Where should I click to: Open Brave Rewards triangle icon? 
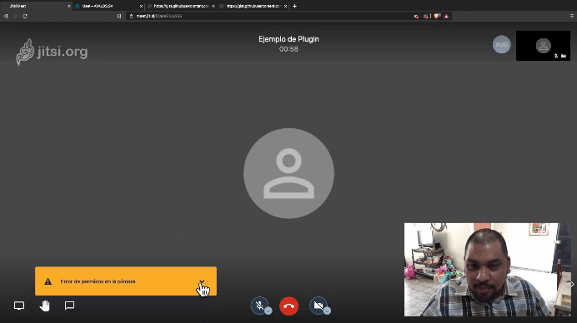(x=446, y=16)
